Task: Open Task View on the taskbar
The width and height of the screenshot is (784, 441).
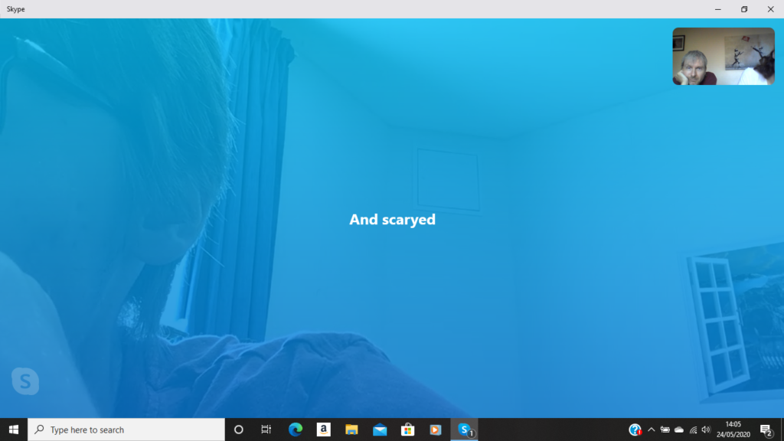Action: [266, 430]
